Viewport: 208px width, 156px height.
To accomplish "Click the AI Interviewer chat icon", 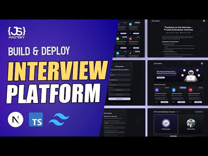I will 166,123.
